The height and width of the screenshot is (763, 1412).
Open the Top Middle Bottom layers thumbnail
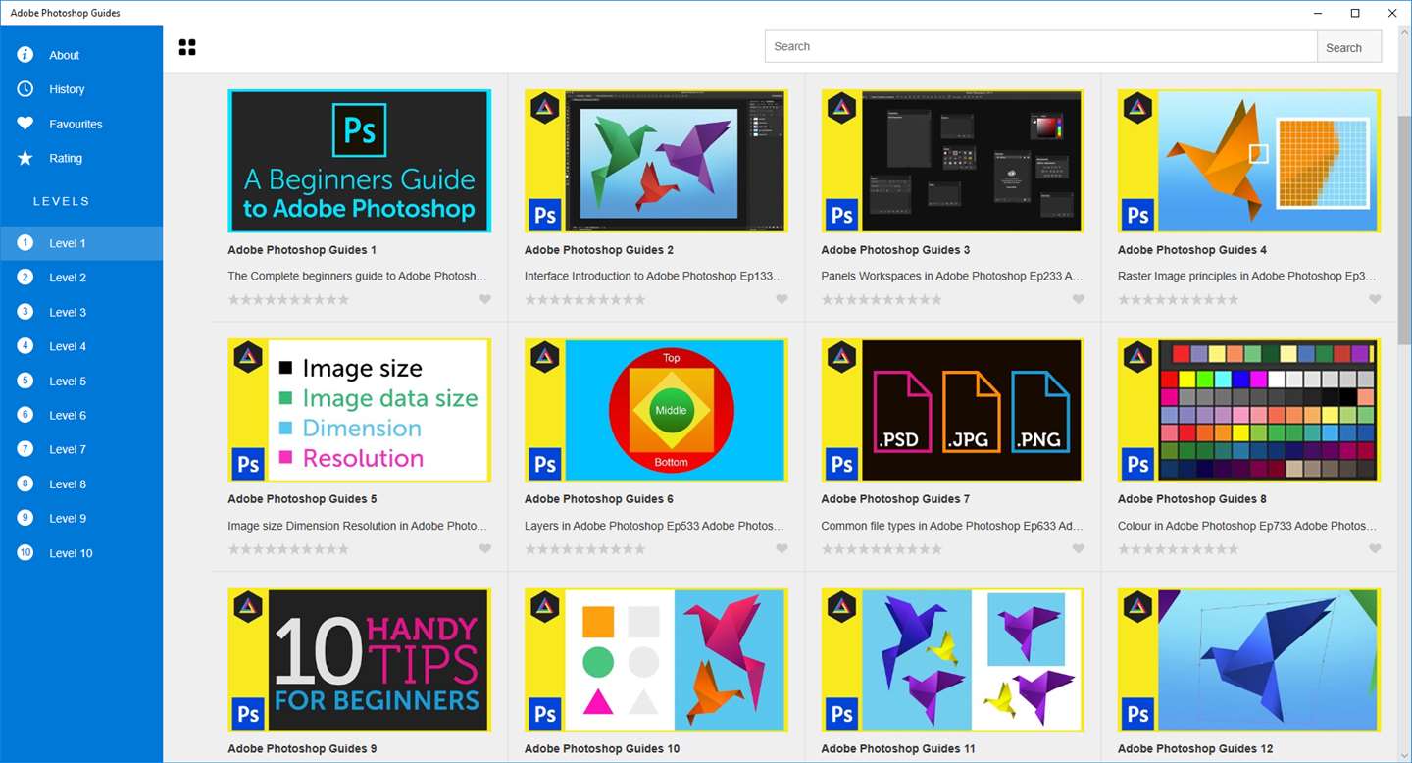656,410
